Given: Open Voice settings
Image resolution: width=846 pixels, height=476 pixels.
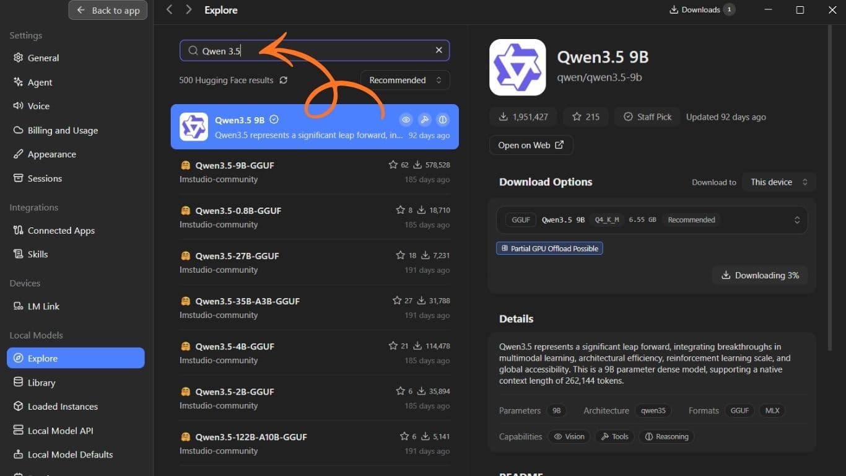Looking at the screenshot, I should 76,106.
